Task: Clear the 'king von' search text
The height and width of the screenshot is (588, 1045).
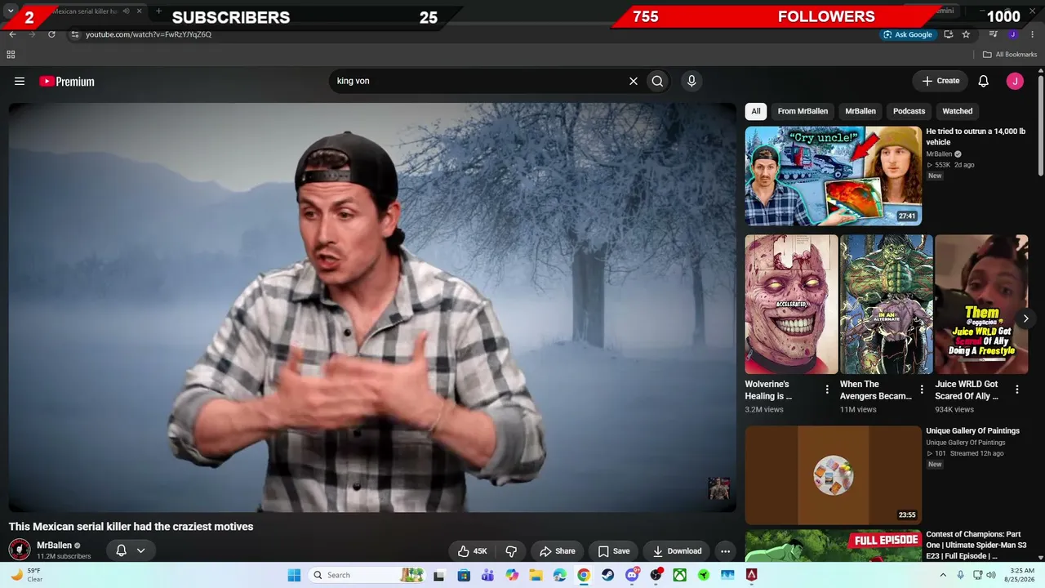Action: click(x=633, y=81)
